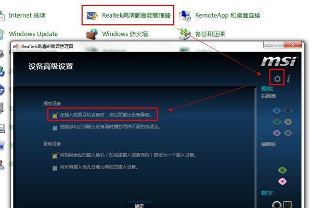This screenshot has height=208, width=321.
Task: Select the green front panel jack
Action: tap(283, 170)
